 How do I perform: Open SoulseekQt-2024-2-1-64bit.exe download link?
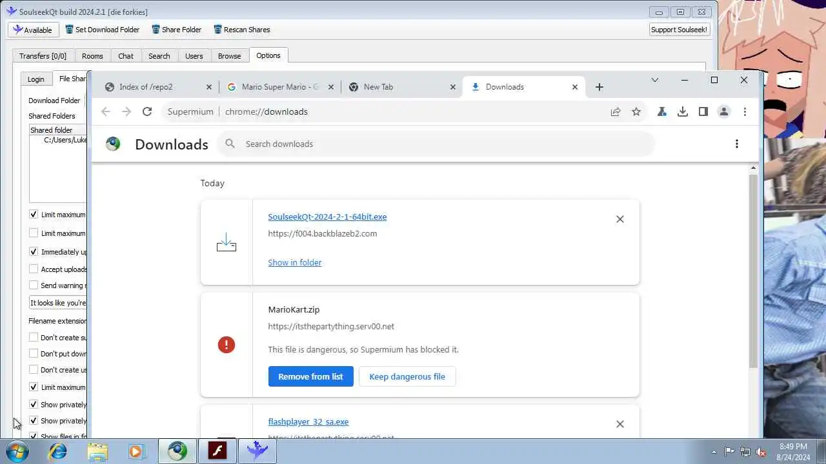click(x=327, y=217)
